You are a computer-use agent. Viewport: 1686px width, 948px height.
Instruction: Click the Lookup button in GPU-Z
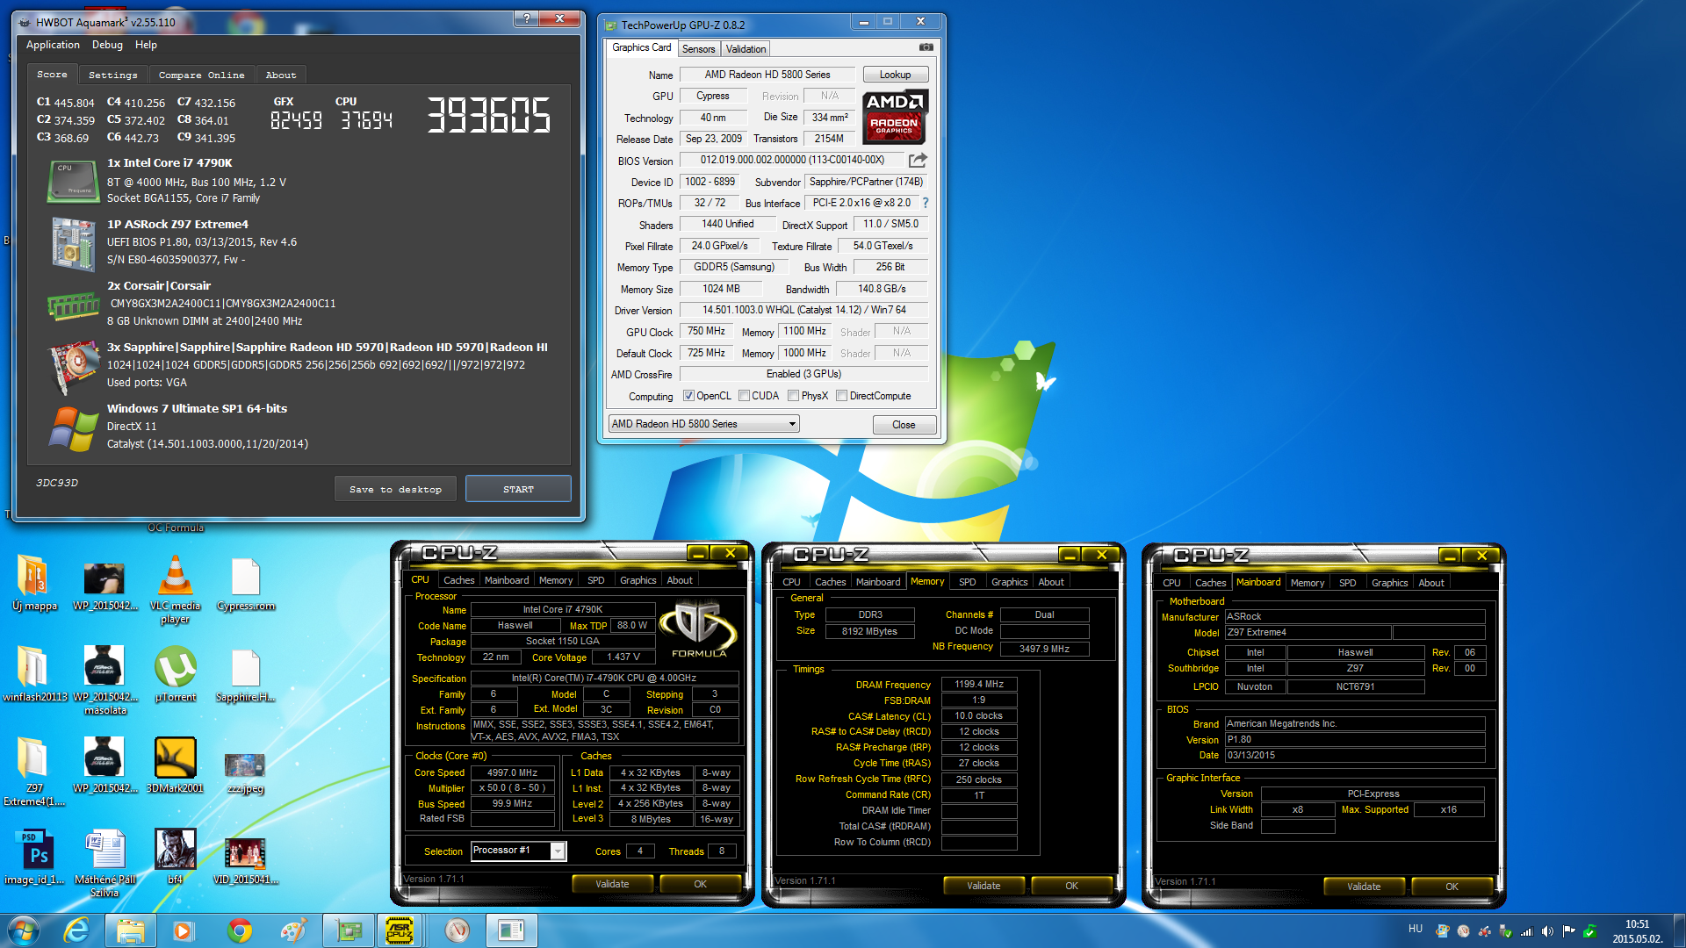click(x=895, y=75)
